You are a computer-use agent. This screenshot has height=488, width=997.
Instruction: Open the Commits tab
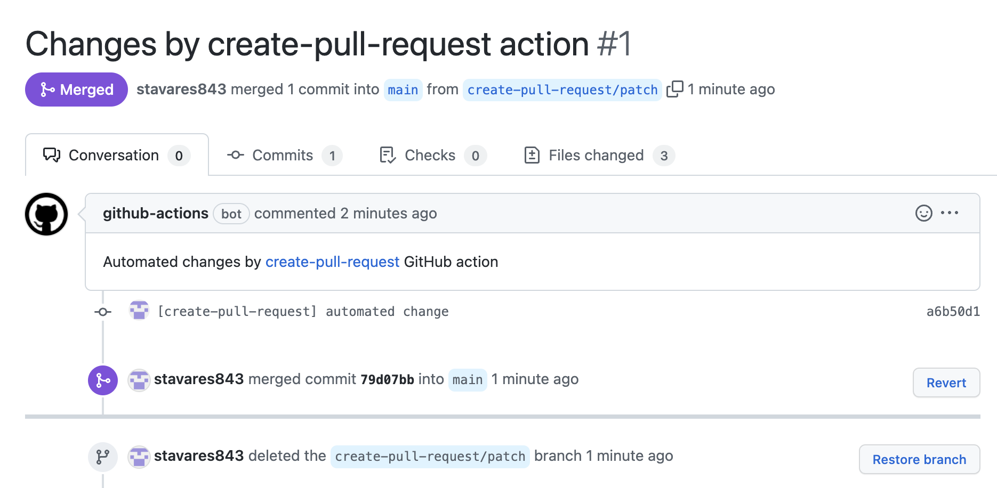(x=282, y=155)
